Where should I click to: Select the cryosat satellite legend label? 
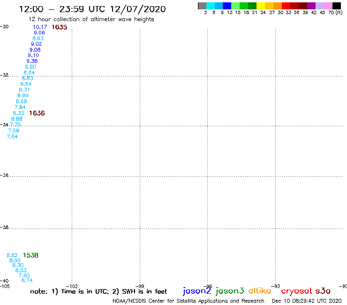pyautogui.click(x=297, y=291)
